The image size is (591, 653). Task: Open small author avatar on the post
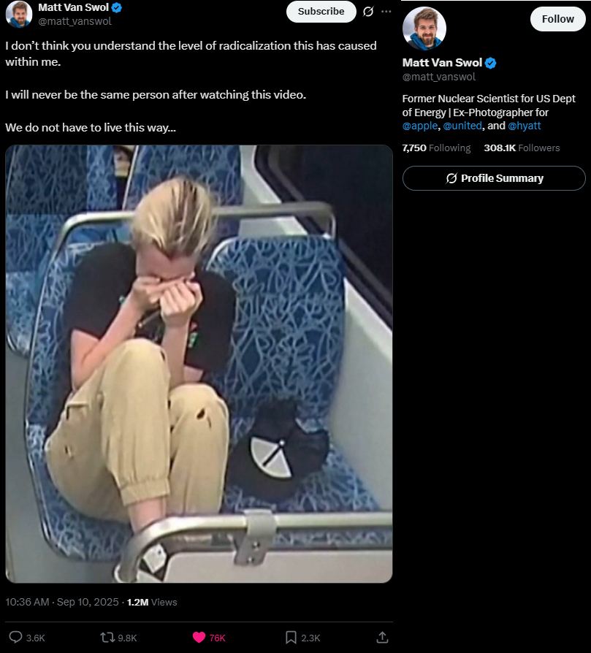pos(19,14)
